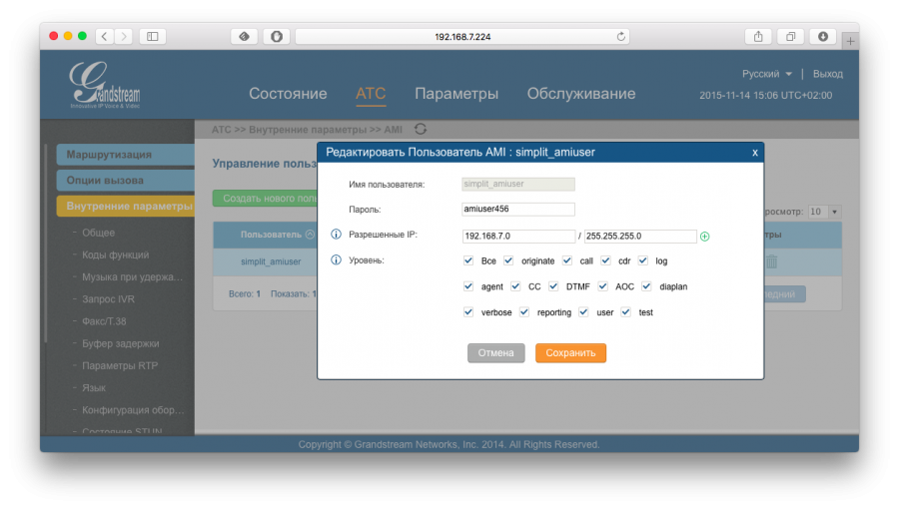Select Внутренние параметры sidebar section

pos(126,207)
